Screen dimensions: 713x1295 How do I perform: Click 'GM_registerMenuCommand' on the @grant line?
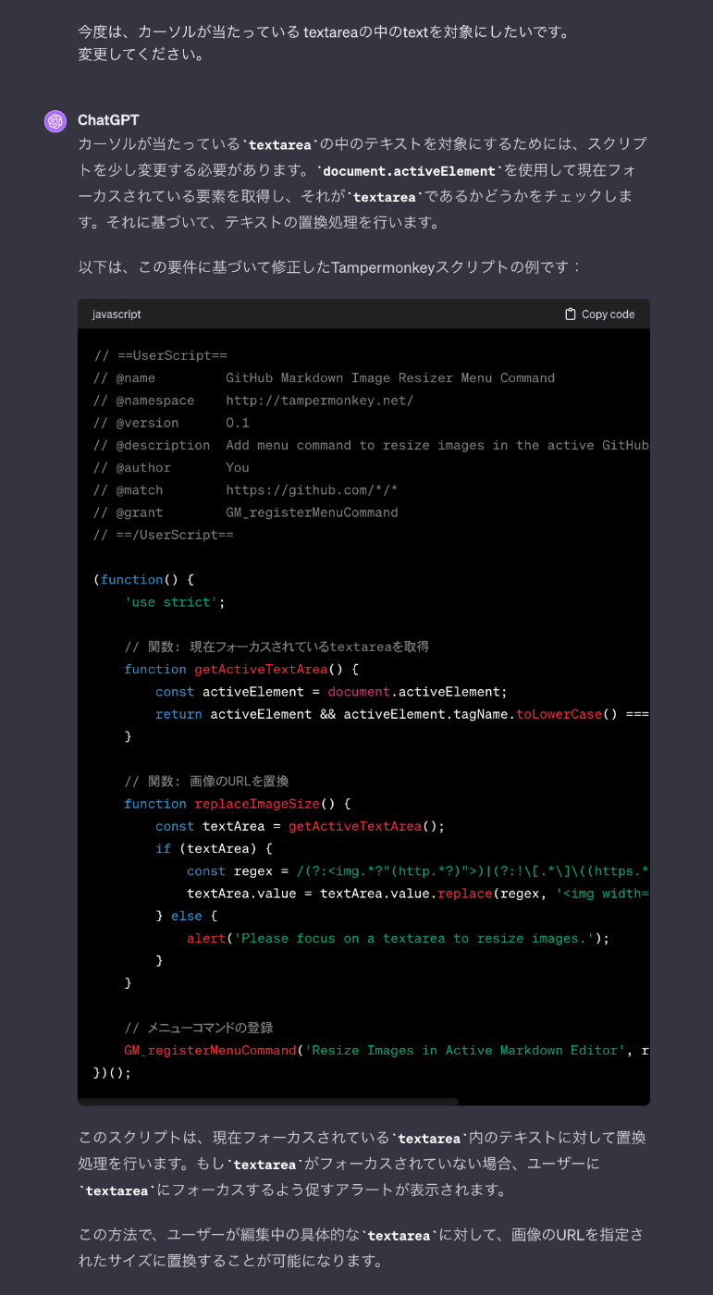pos(312,512)
